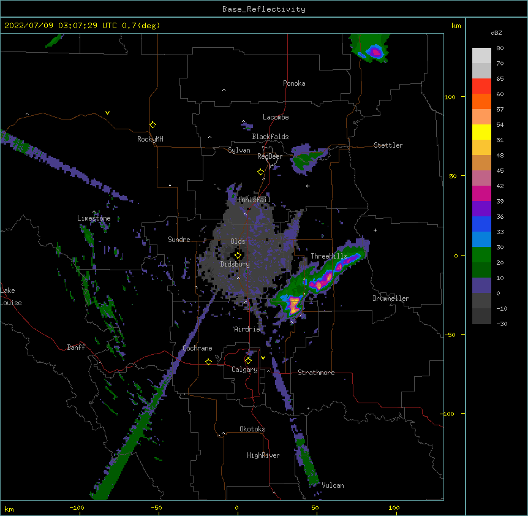Click the Airdrie town label
Image resolution: width=528 pixels, height=516 pixels.
[x=247, y=329]
